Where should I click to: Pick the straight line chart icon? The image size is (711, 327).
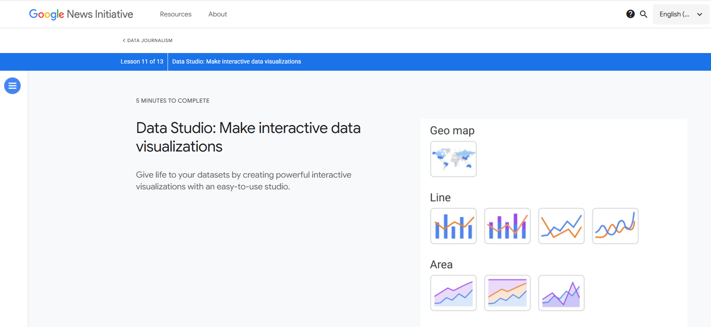(561, 226)
